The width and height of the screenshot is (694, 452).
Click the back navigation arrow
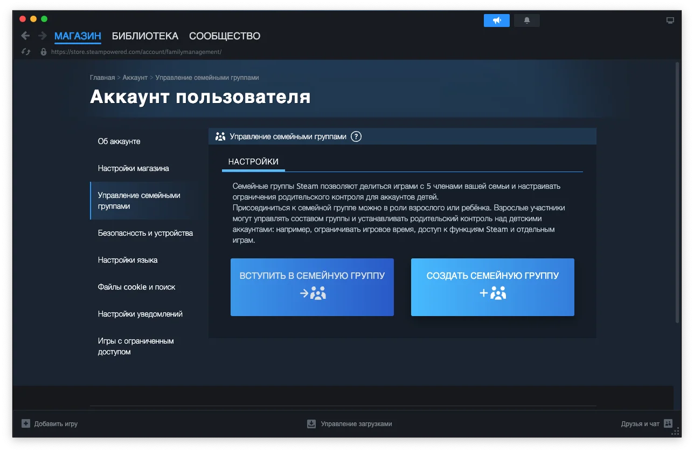pyautogui.click(x=25, y=36)
